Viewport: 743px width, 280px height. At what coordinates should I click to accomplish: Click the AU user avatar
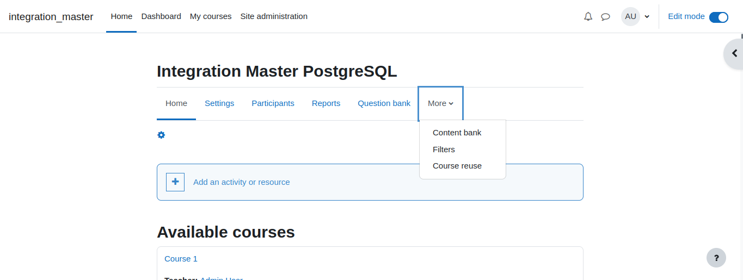click(x=630, y=16)
